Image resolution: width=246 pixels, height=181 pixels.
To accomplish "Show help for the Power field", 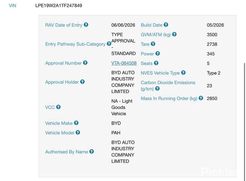I will coord(158,53).
